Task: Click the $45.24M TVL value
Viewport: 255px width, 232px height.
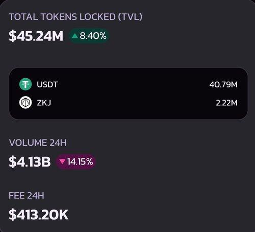Action: (x=36, y=36)
